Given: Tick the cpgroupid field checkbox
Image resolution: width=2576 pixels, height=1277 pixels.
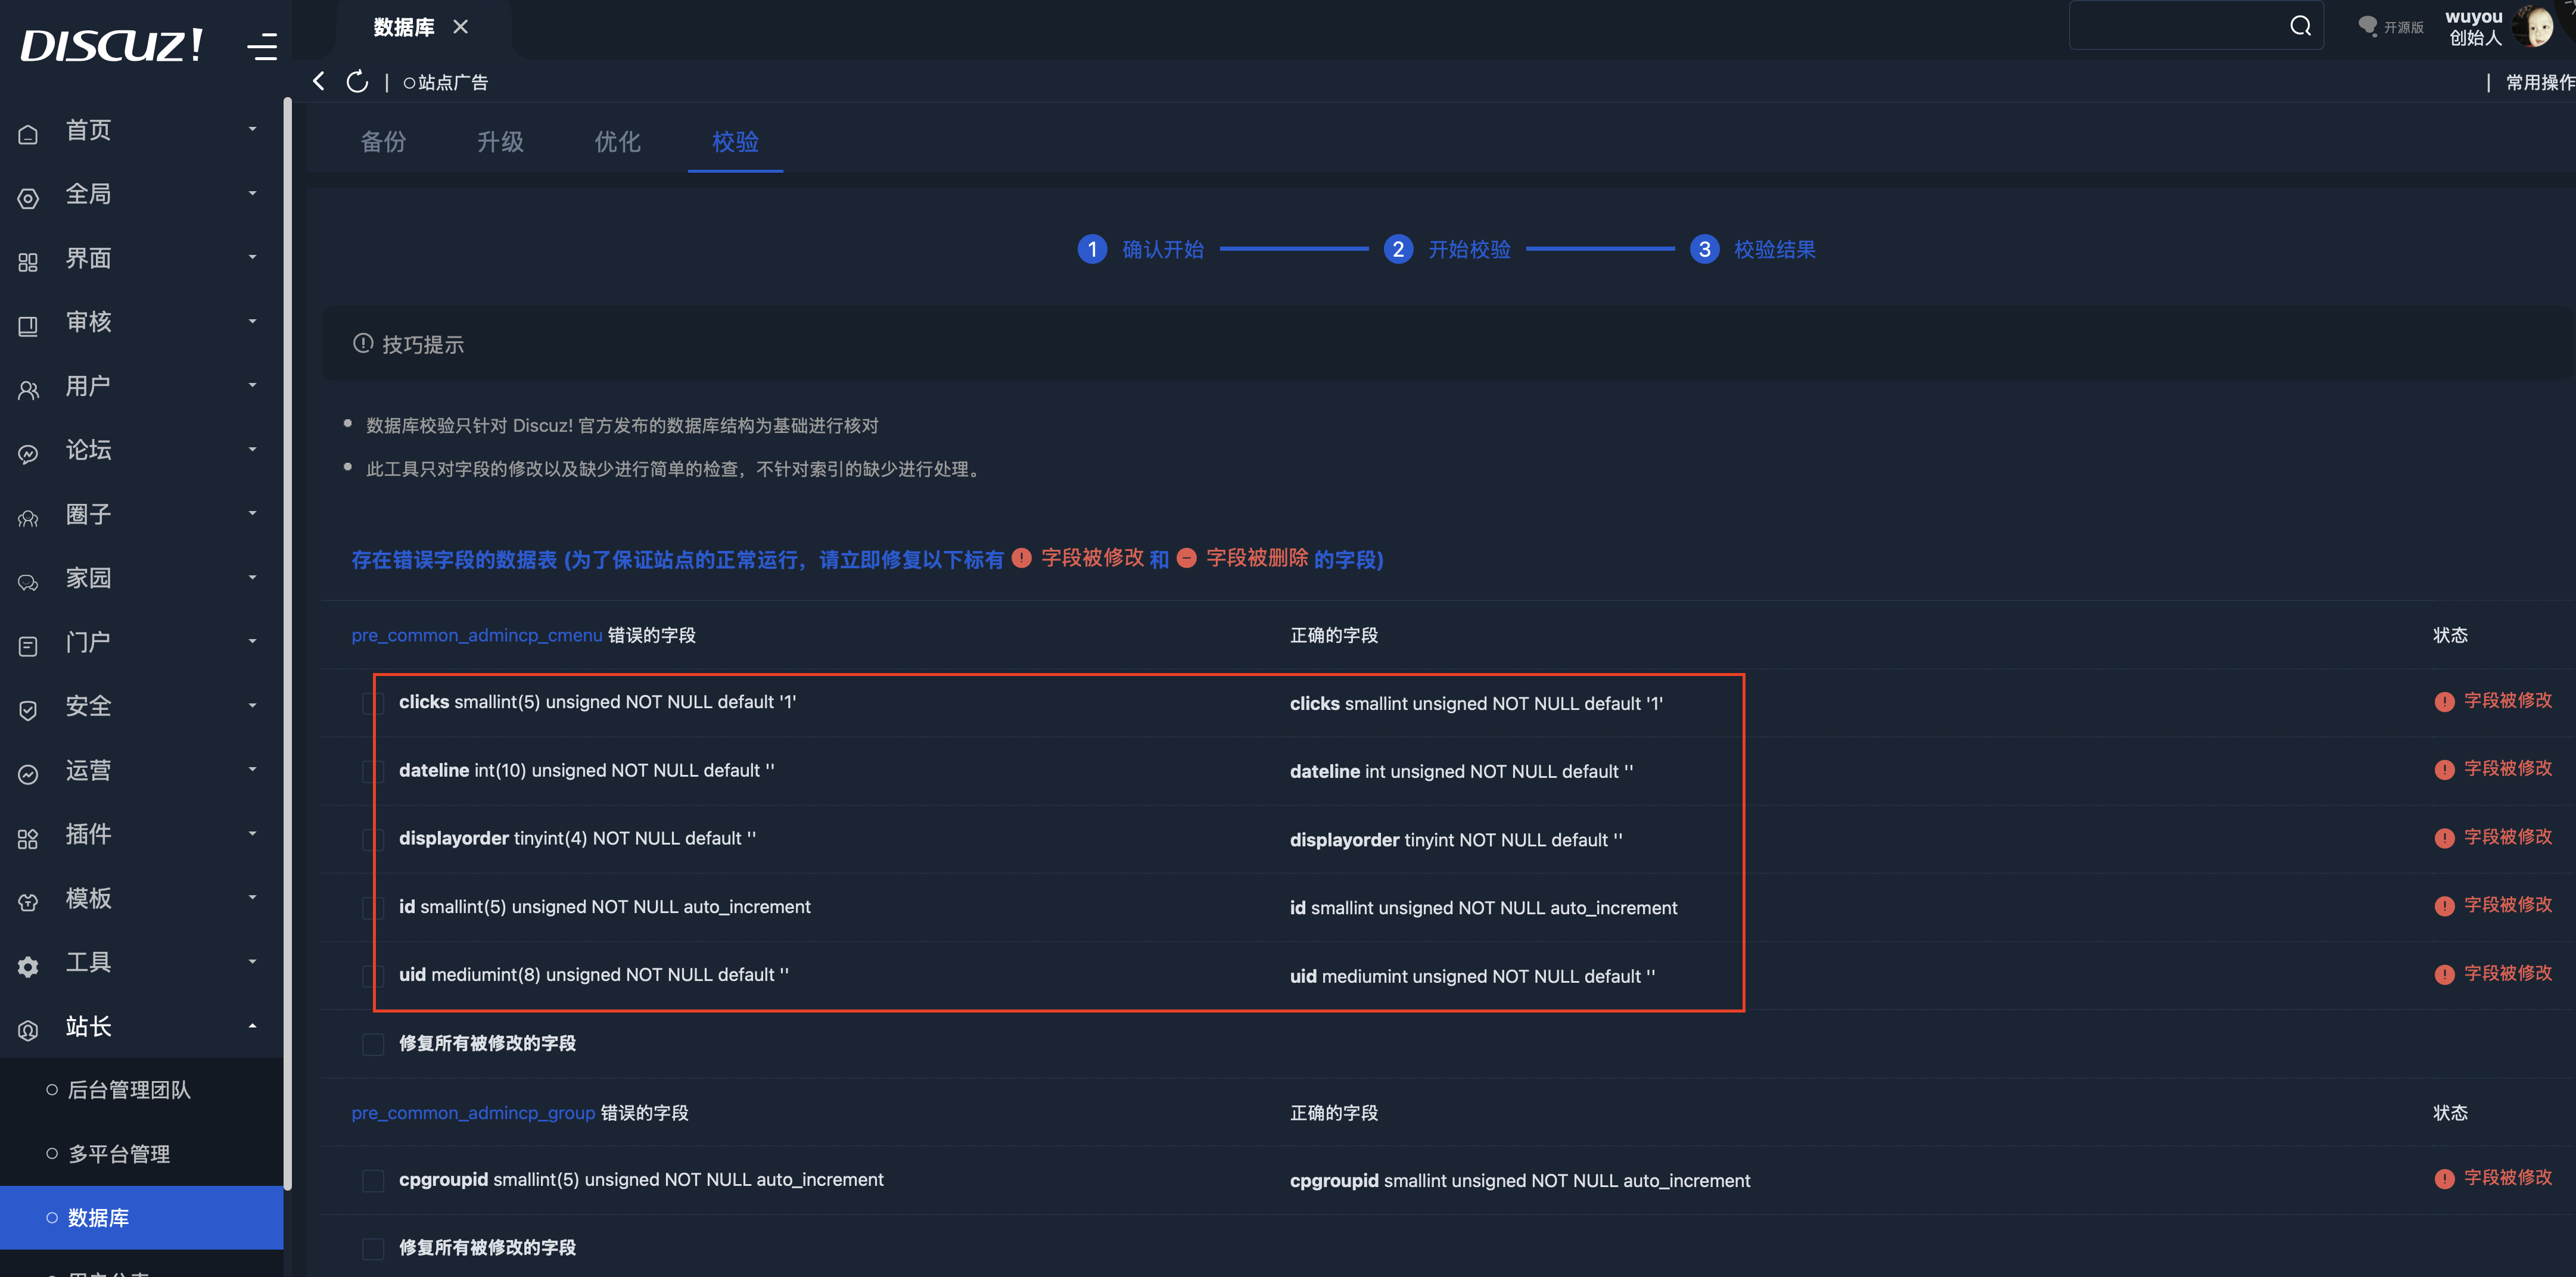Looking at the screenshot, I should [x=373, y=1181].
